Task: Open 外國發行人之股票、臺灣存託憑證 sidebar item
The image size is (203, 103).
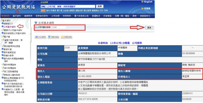Action: coord(14,92)
